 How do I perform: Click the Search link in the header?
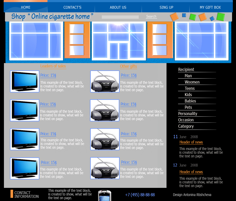pos(151,16)
